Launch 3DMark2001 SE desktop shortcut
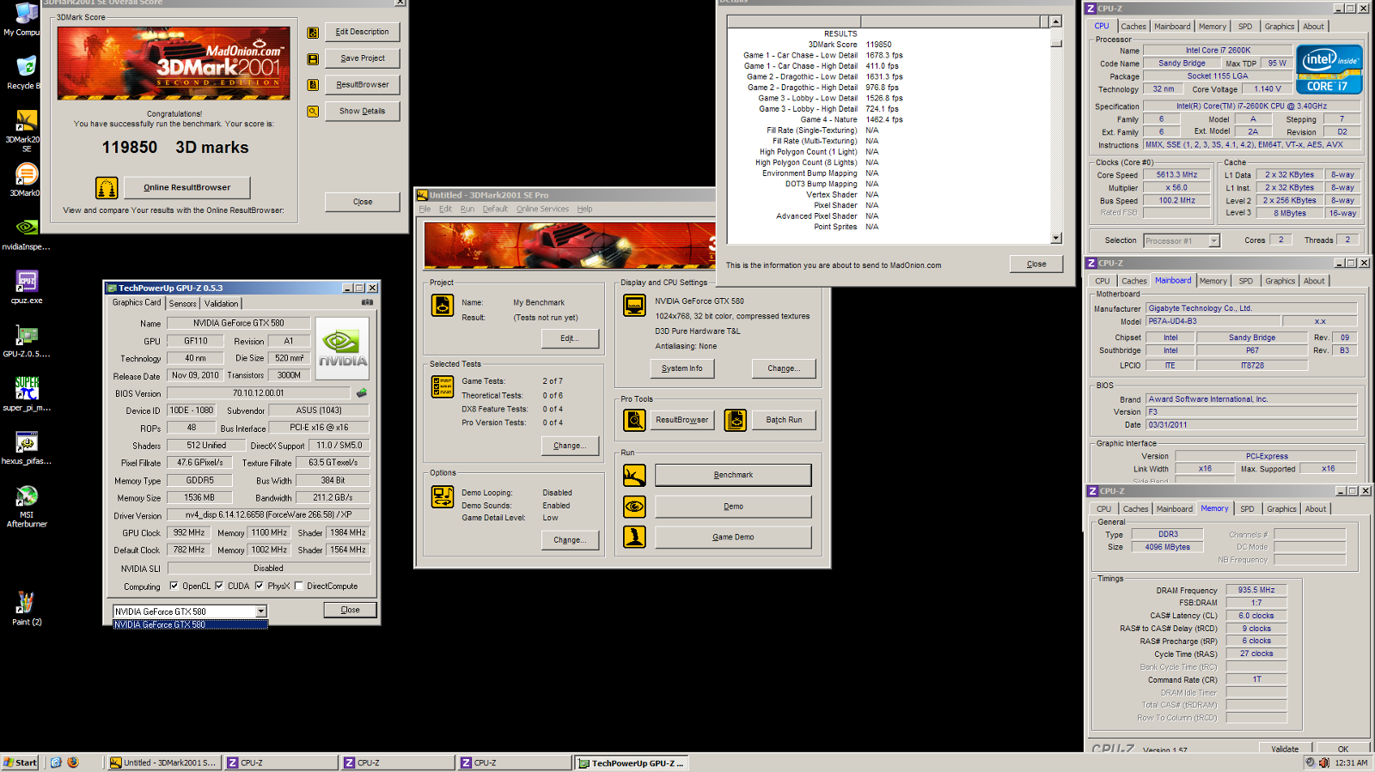Image resolution: width=1375 pixels, height=772 pixels. click(x=25, y=131)
